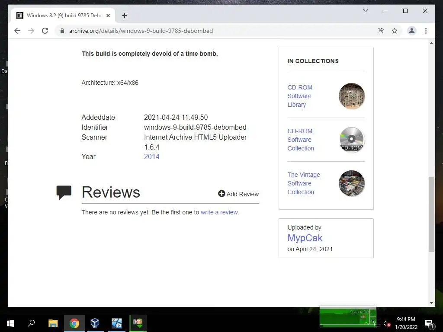Screen dimensions: 443x332
Task: Open Windows taskbar search
Action: pyautogui.click(x=31, y=323)
